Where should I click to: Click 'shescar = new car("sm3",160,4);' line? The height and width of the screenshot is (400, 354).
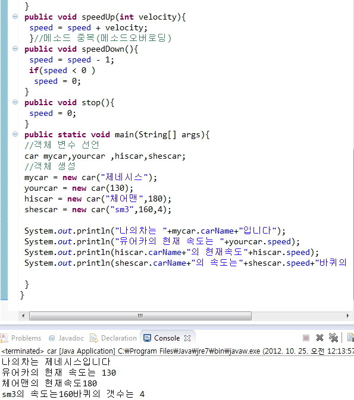(98, 209)
